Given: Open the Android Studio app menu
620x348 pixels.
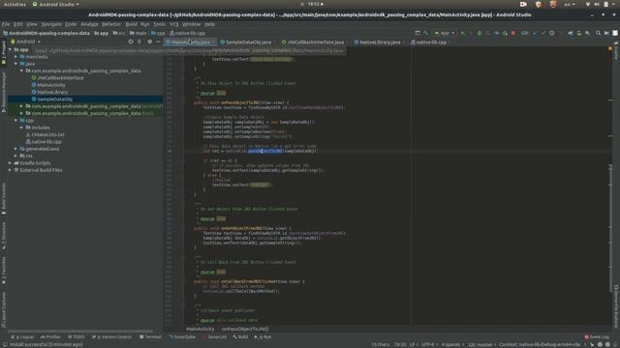Looking at the screenshot, I should point(56,4).
